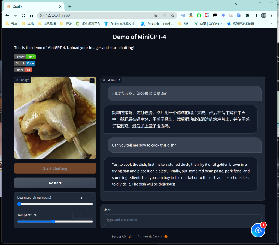The image size is (279, 245).
Task: Click message Can you tell me how to cook
Action: [185, 145]
